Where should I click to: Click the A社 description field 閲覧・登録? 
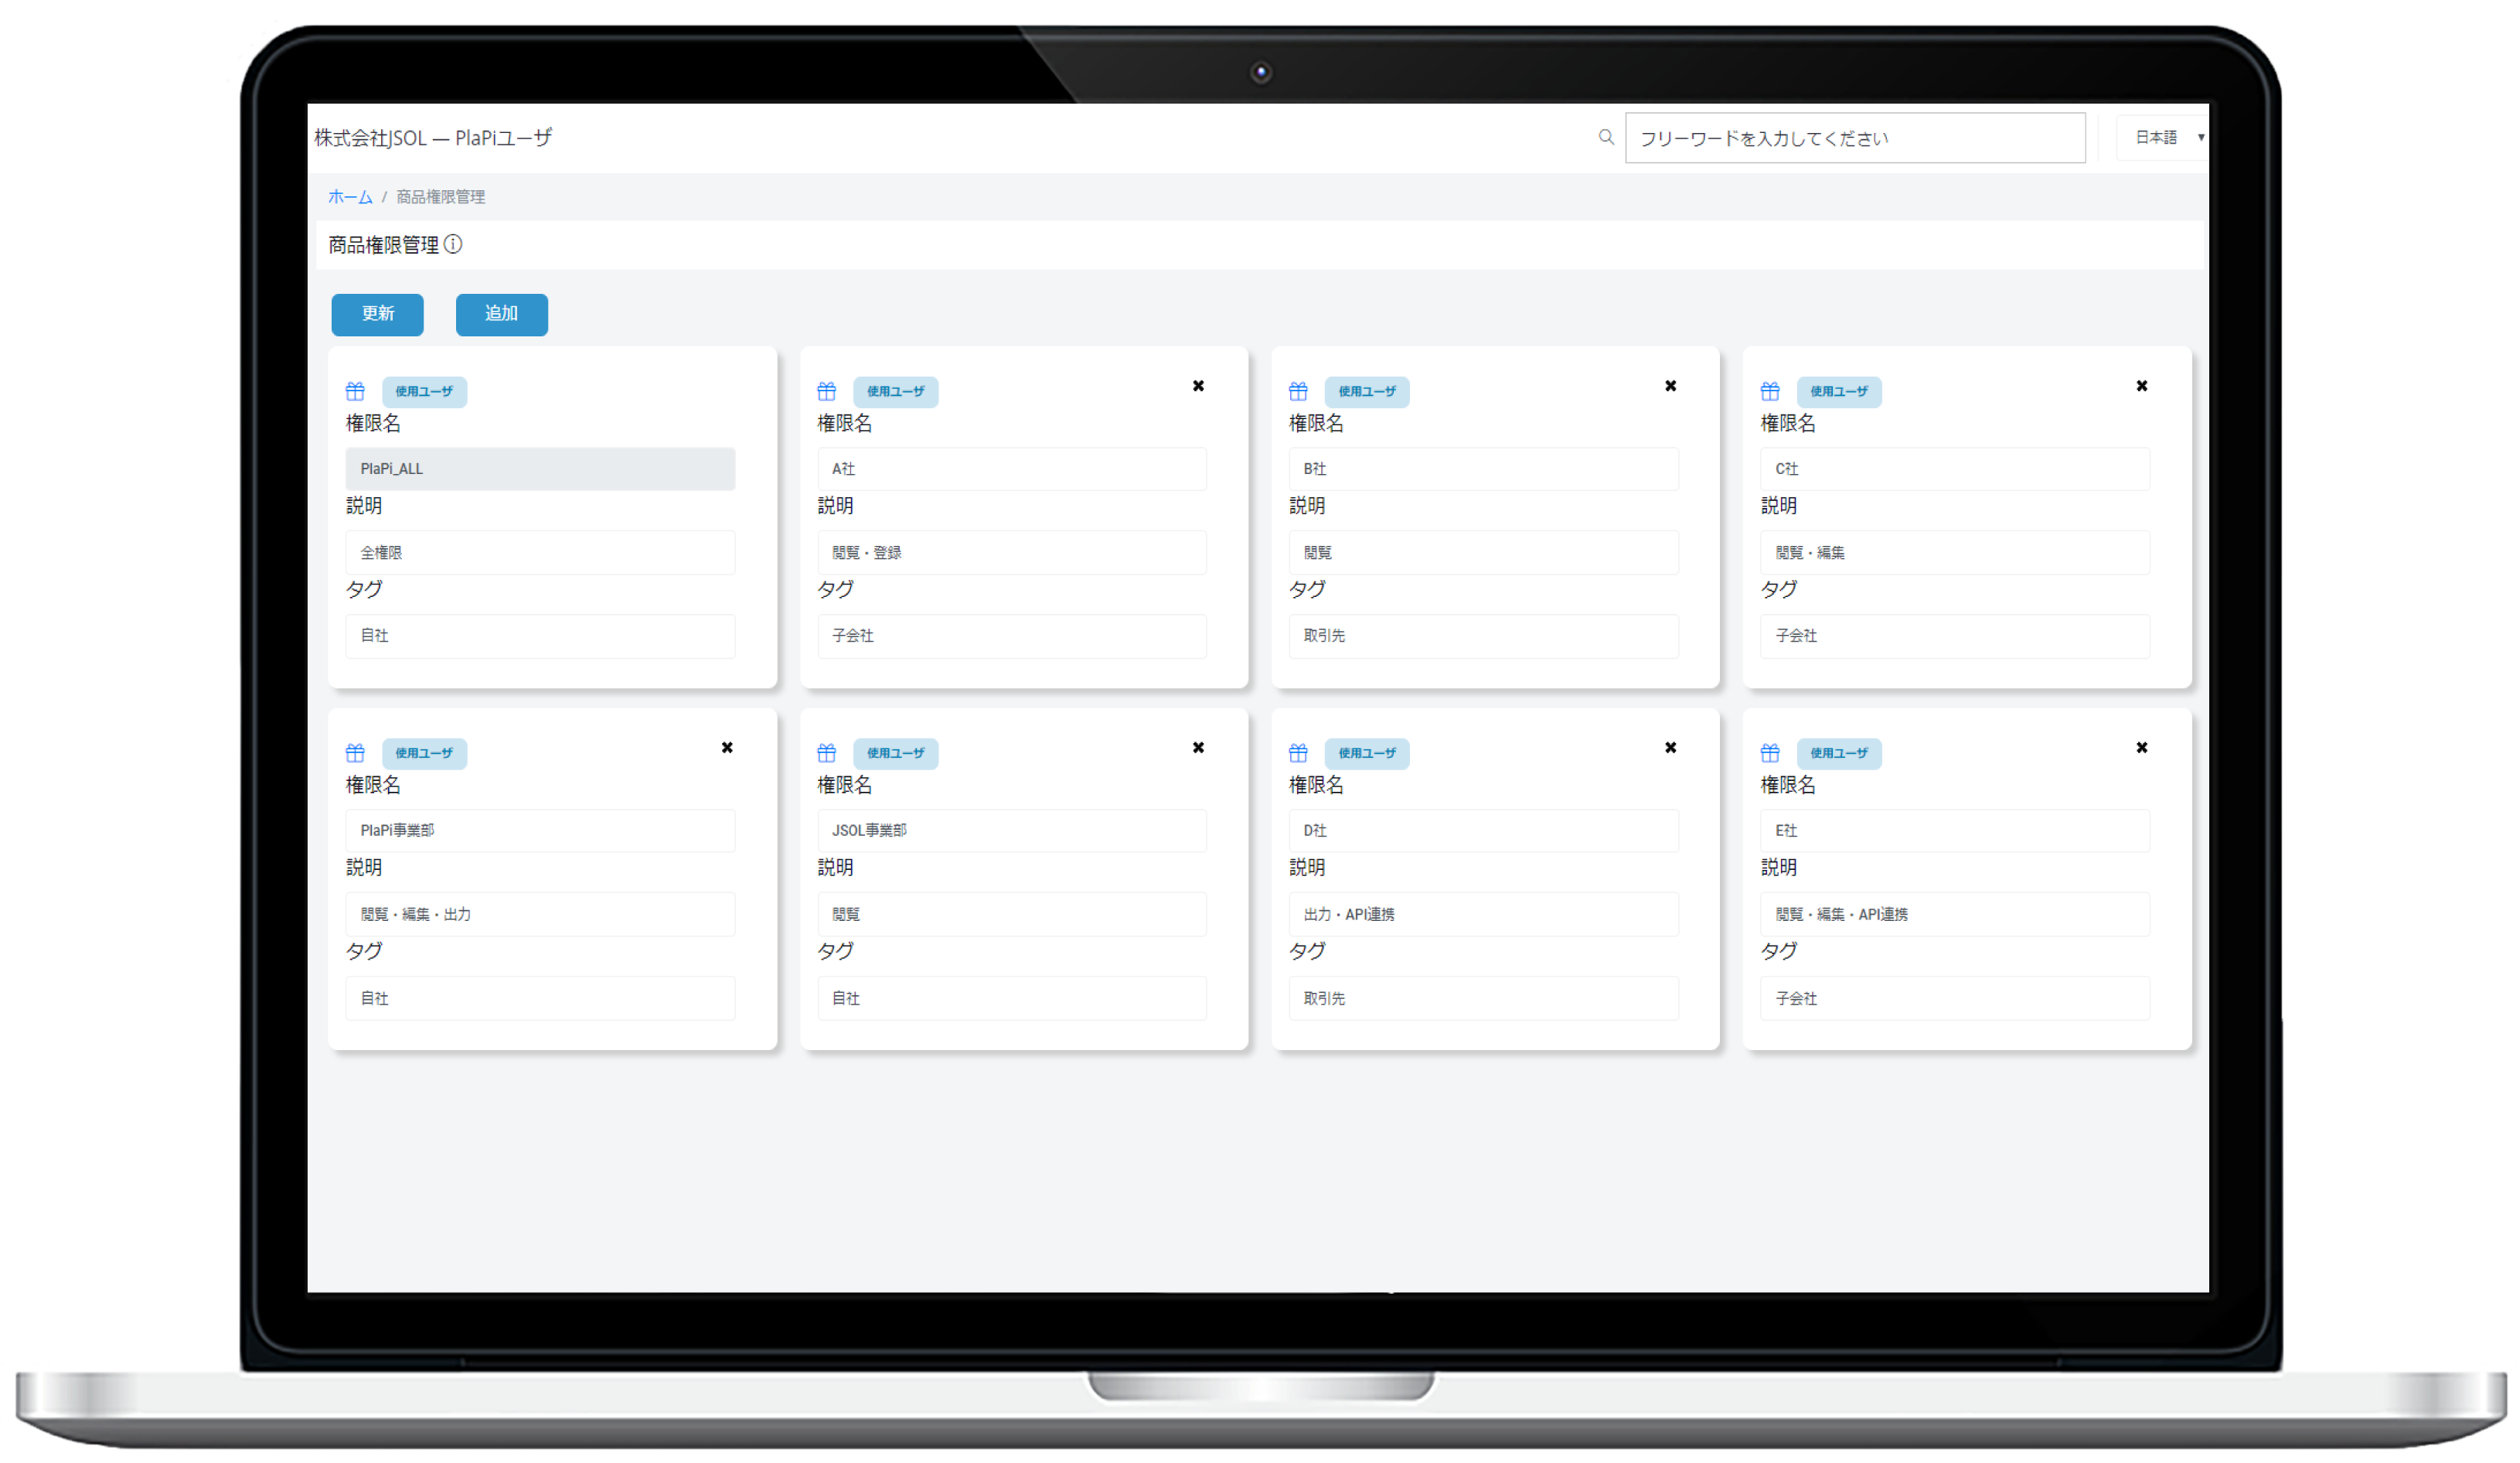1011,553
